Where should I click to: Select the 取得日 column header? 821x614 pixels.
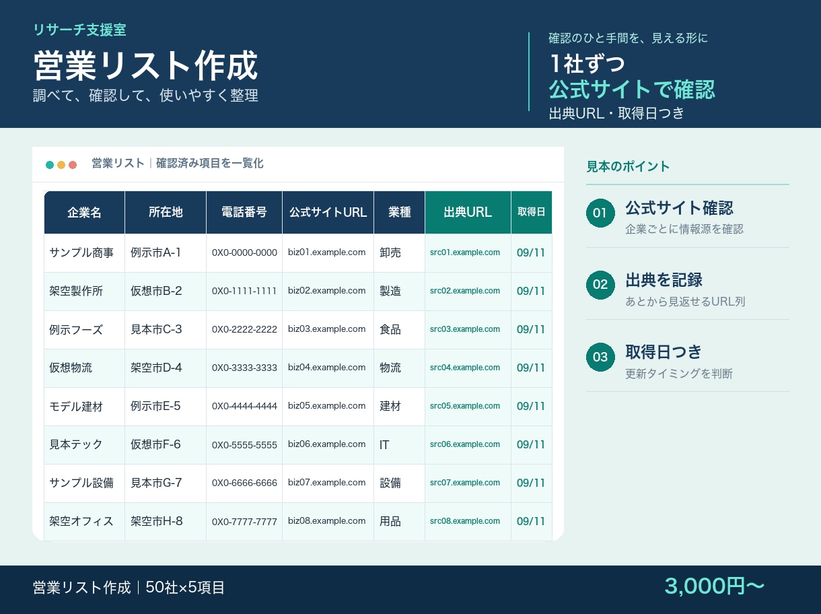tap(532, 213)
